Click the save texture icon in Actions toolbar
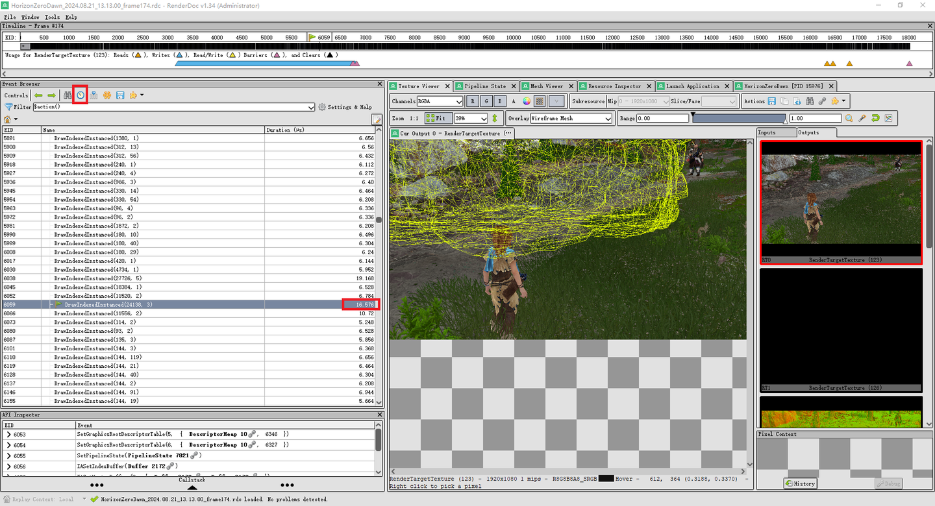 coord(770,101)
